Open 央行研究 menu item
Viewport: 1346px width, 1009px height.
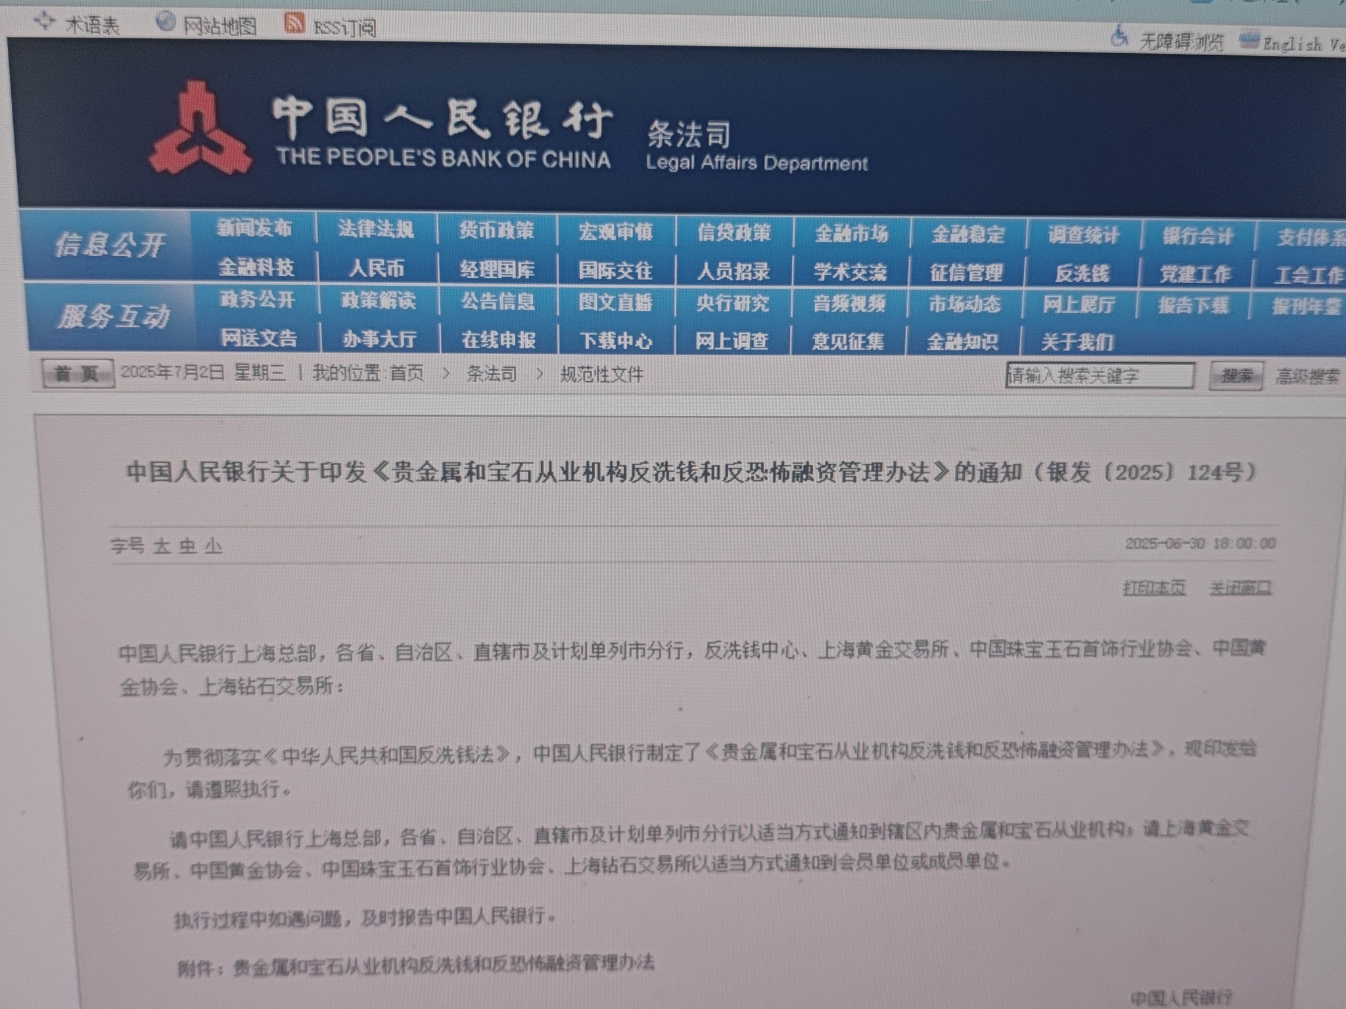pos(732,303)
